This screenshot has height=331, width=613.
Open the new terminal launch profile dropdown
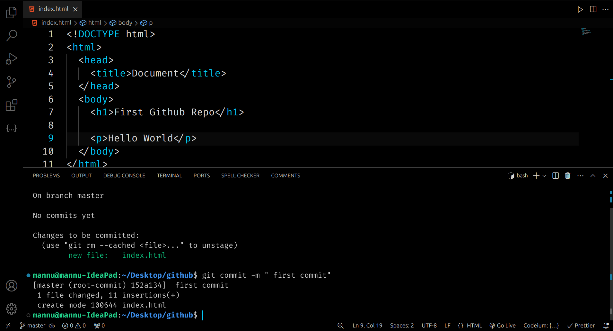tap(544, 176)
